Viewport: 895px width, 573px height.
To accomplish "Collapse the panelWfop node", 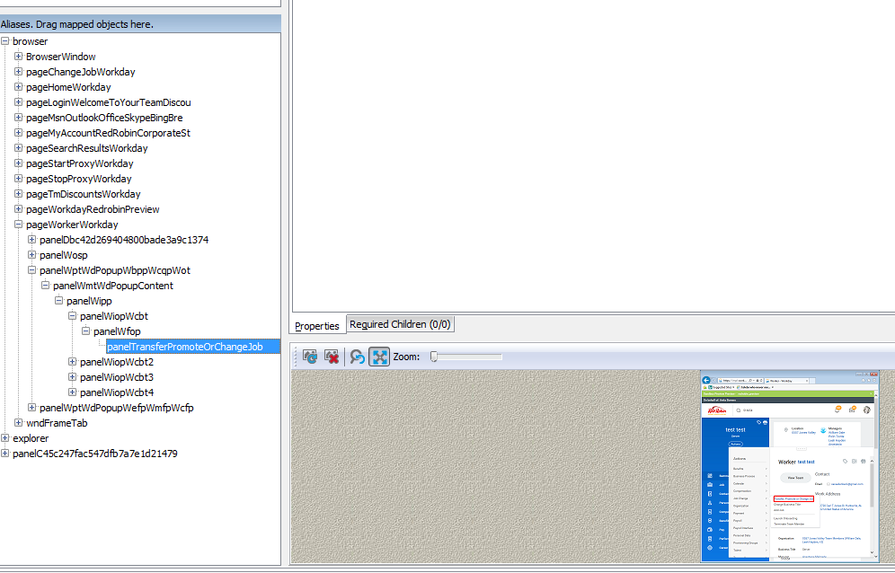I will coord(85,331).
